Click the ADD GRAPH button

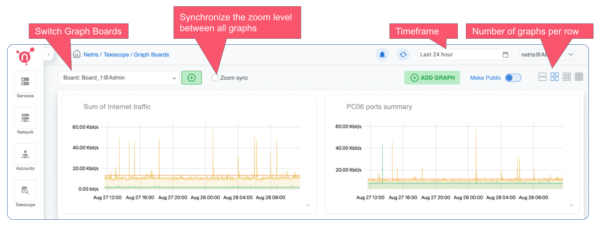[432, 78]
